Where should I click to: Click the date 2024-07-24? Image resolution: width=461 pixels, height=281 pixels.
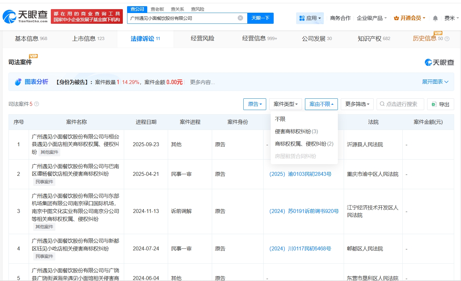pyautogui.click(x=146, y=249)
